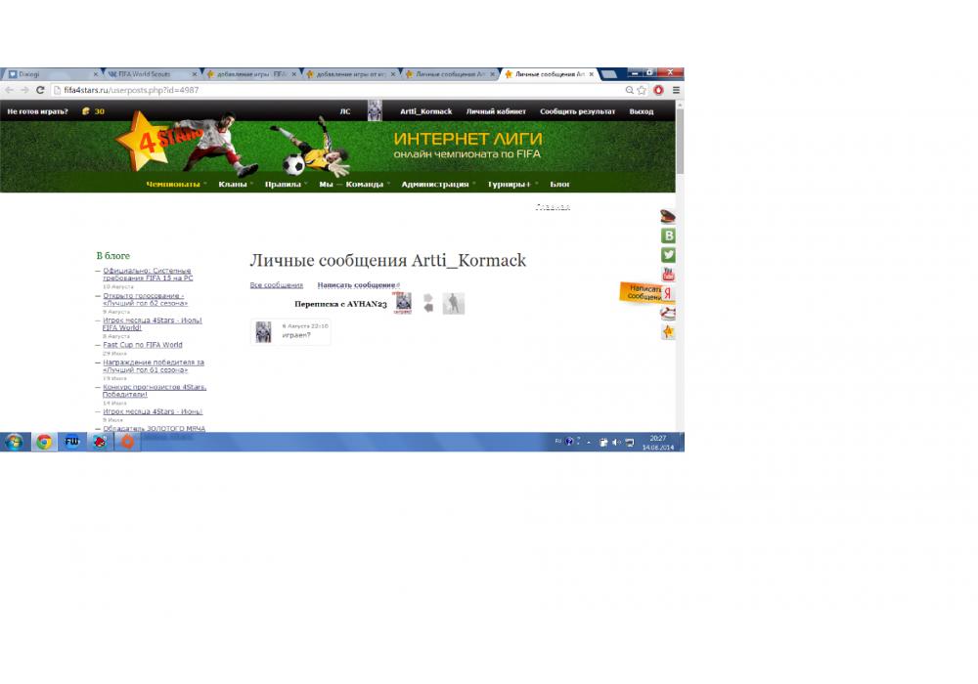Switch to the FIFA World Scouts tab
The height and width of the screenshot is (684, 978).
pos(152,74)
